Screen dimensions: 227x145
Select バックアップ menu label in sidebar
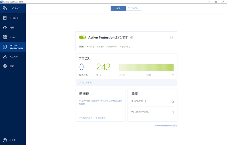(x=15, y=8)
